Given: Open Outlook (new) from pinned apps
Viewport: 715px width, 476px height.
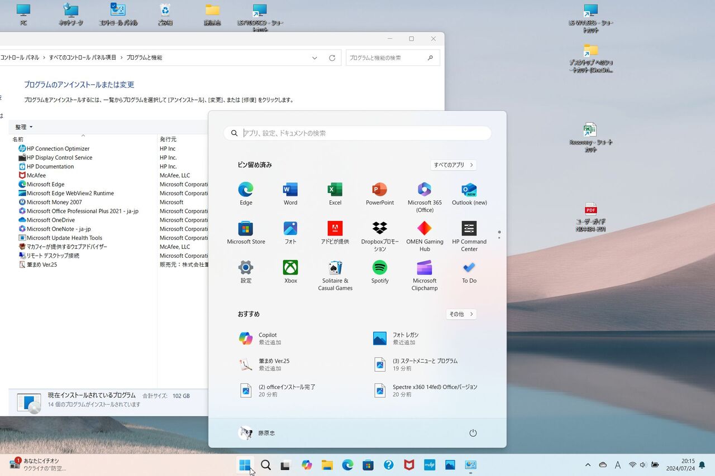Looking at the screenshot, I should click(x=469, y=194).
